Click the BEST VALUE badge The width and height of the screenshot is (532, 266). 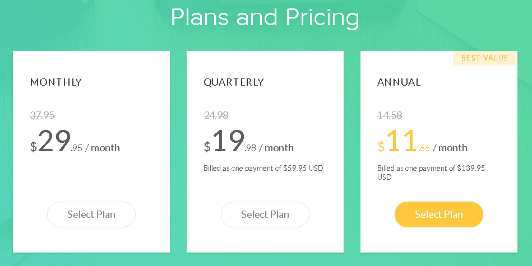pos(485,58)
